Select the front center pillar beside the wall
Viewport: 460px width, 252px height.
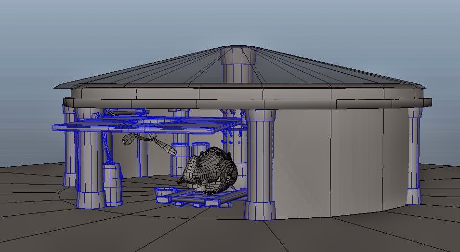click(260, 164)
